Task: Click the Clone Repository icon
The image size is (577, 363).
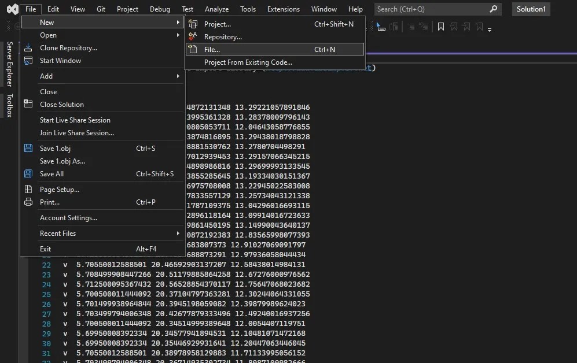Action: pos(28,47)
